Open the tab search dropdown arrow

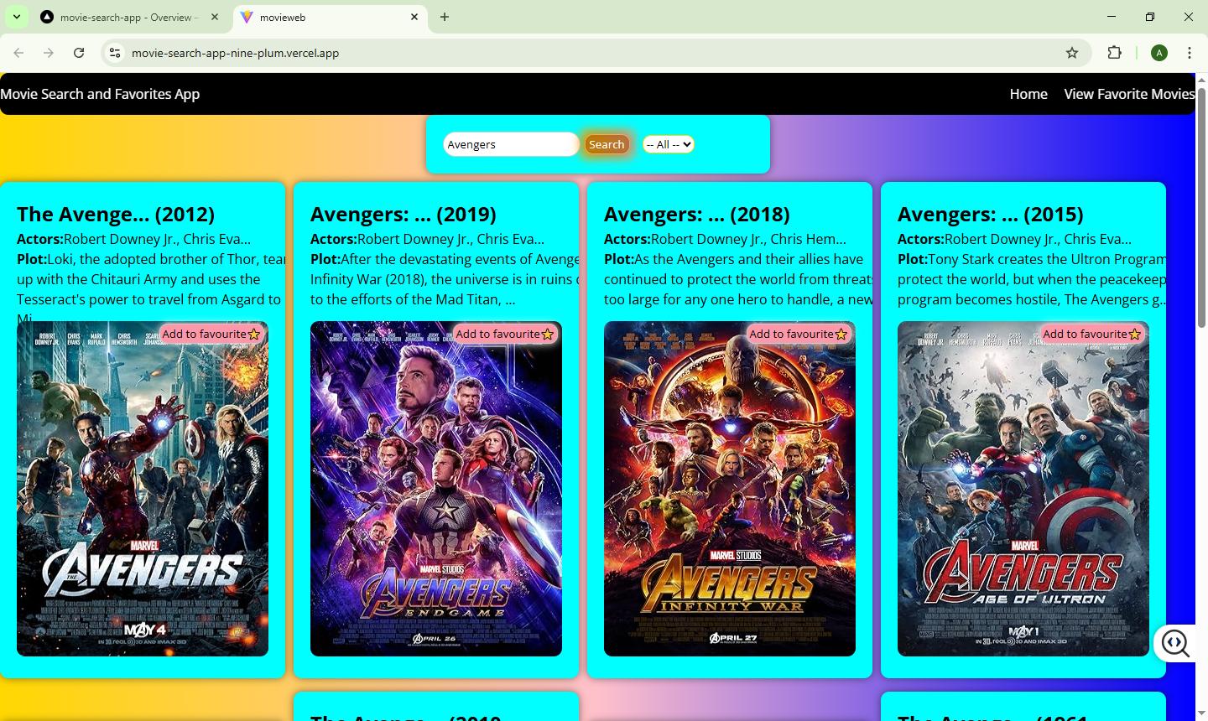tap(16, 17)
